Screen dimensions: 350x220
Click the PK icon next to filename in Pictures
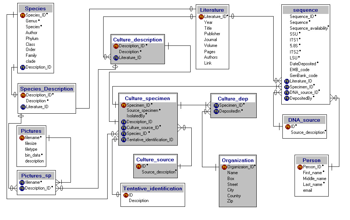22,138
